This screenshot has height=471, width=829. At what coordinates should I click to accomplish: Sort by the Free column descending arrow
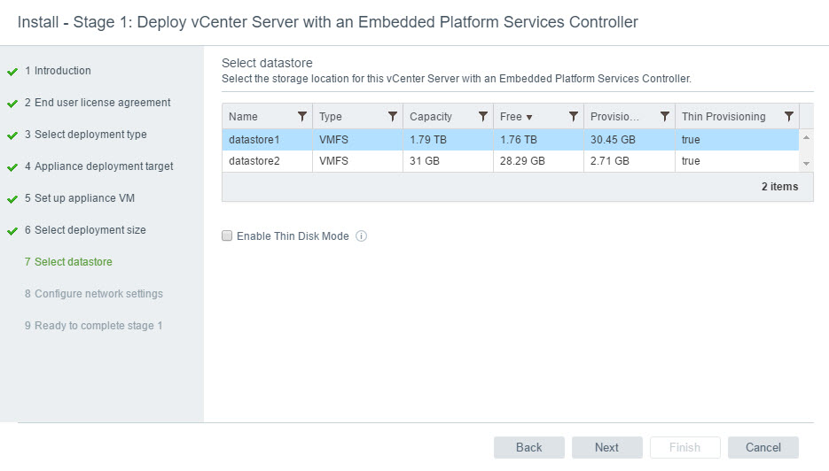[529, 117]
